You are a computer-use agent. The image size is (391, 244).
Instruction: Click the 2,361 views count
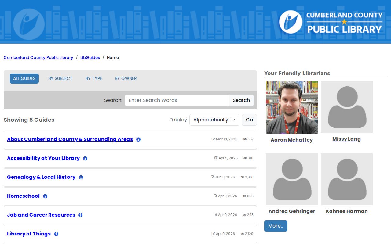[x=247, y=177]
